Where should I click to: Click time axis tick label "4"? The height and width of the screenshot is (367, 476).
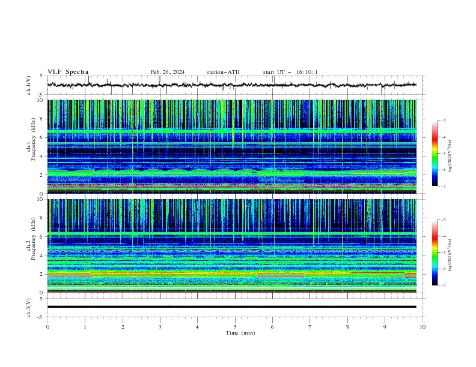tap(197, 327)
